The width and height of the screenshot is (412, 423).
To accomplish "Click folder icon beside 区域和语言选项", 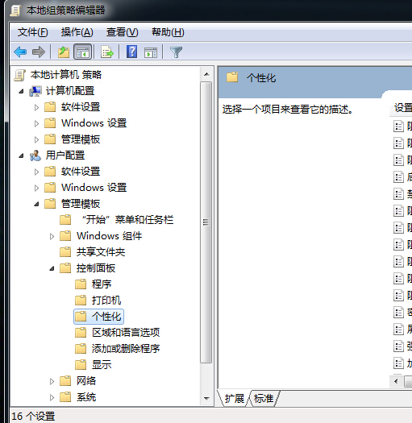I will pos(81,333).
